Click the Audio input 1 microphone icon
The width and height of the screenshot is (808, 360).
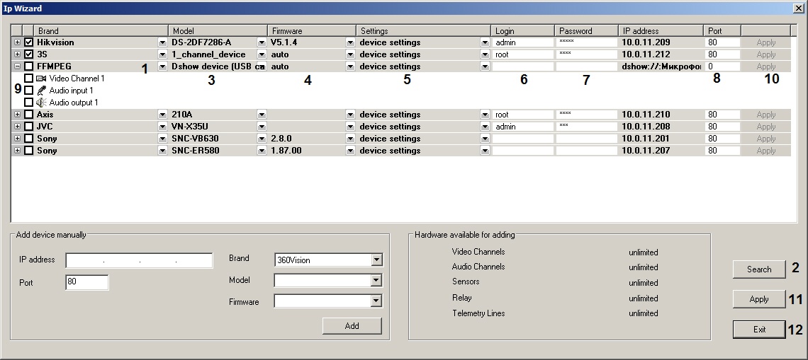tap(41, 91)
